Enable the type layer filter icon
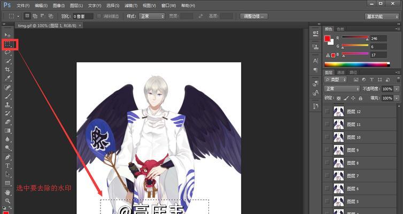 (x=371, y=80)
